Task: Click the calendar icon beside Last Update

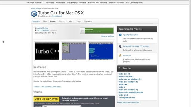Action: click(x=36, y=33)
